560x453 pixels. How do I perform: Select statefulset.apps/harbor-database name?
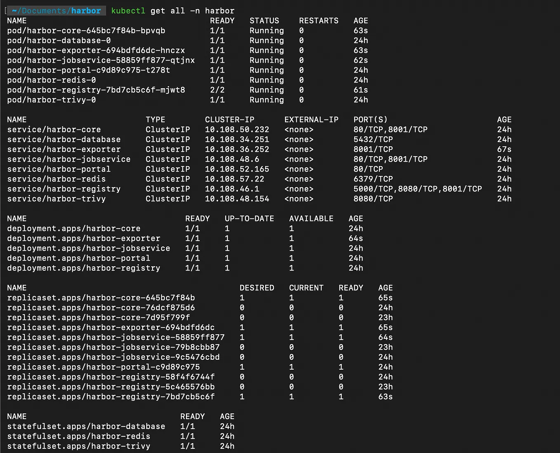[86, 426]
